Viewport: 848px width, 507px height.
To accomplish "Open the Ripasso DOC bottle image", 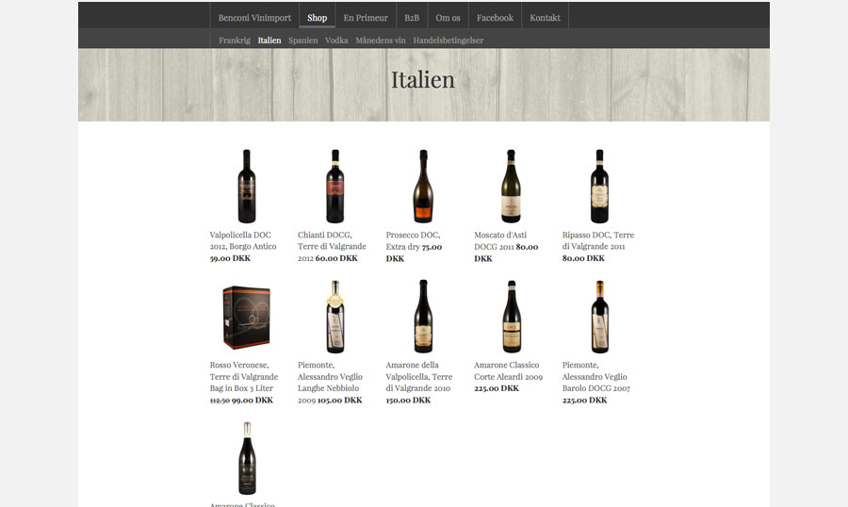I will click(599, 187).
